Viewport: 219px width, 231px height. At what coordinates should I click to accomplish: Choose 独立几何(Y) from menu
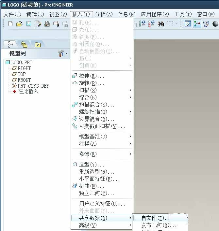[x=102, y=194]
